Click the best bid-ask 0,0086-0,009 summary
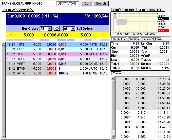Image resolution: width=172 pixels, height=140 pixels. [x=56, y=35]
